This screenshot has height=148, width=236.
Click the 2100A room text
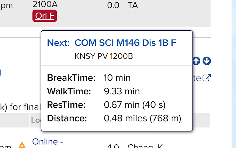pyautogui.click(x=45, y=5)
